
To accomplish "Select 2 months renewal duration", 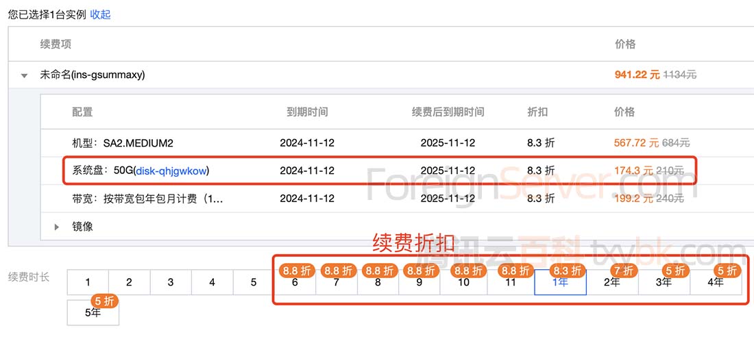I will coord(130,282).
